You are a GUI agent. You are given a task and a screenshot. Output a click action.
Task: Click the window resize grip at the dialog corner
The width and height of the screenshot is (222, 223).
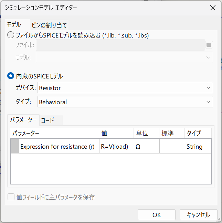click(219, 220)
